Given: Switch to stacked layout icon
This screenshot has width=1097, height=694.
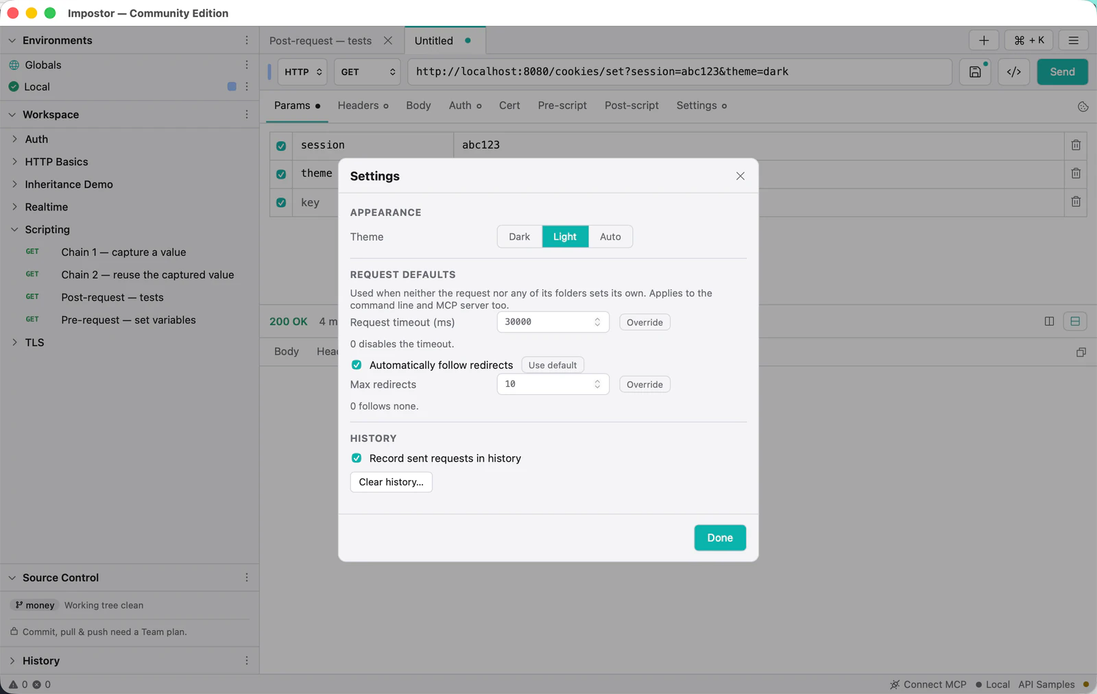Looking at the screenshot, I should point(1075,321).
